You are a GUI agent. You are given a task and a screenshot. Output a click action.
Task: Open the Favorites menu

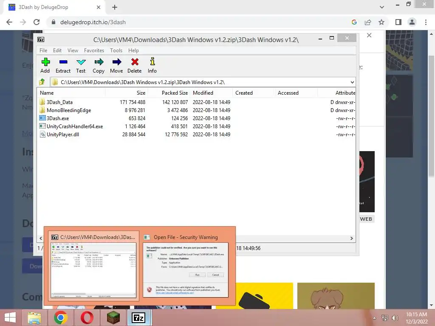tap(94, 51)
